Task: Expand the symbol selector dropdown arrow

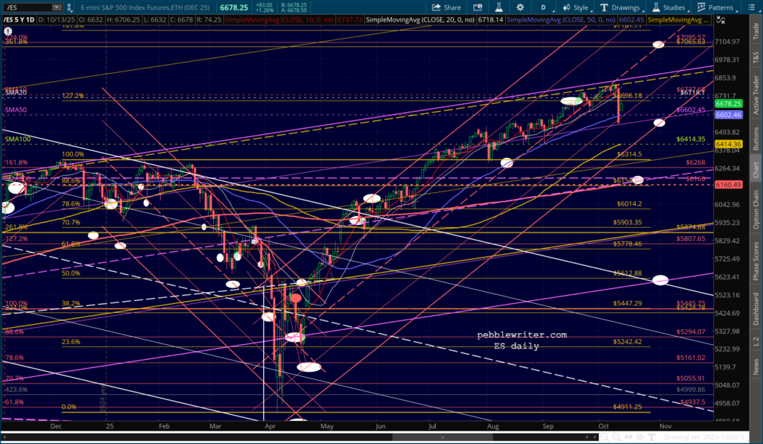Action: [57, 7]
